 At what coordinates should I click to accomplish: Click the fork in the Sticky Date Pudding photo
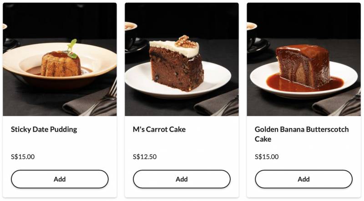tap(102, 98)
